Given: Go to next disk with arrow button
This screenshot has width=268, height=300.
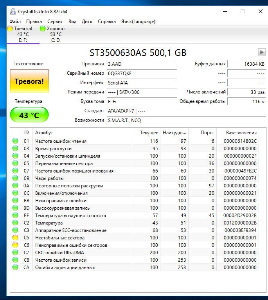Looking at the screenshot, I should tap(262, 52).
